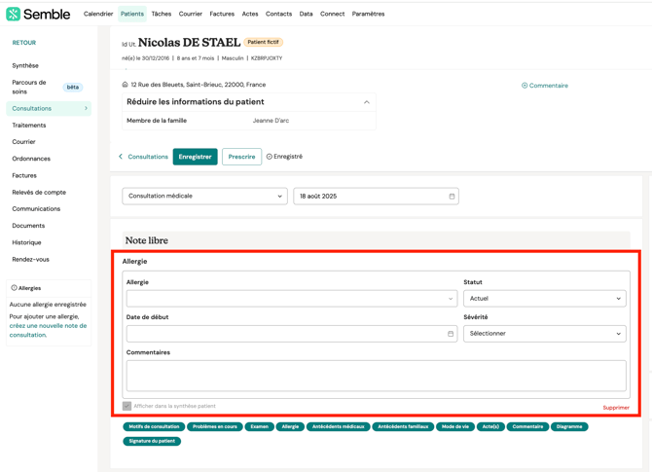
Task: Open the Statut dropdown showing Actuel
Action: 544,299
